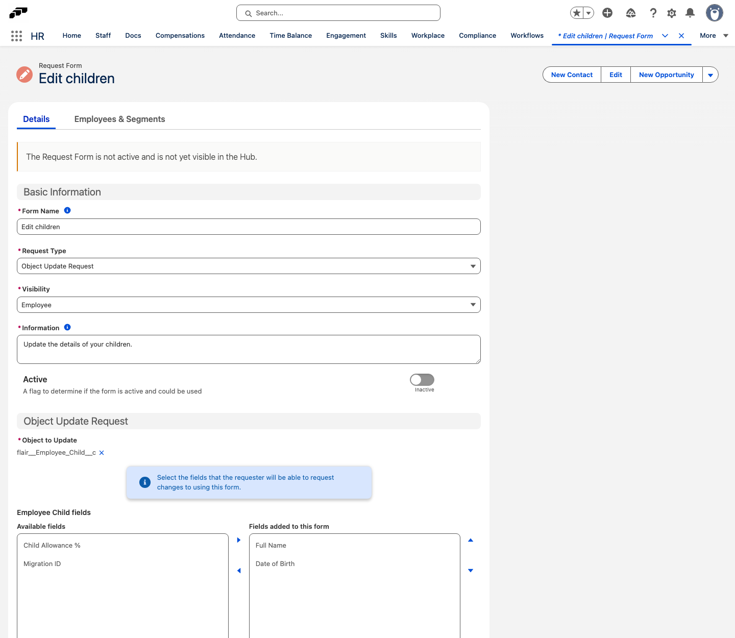Click the Edit button
The width and height of the screenshot is (735, 638).
point(616,75)
